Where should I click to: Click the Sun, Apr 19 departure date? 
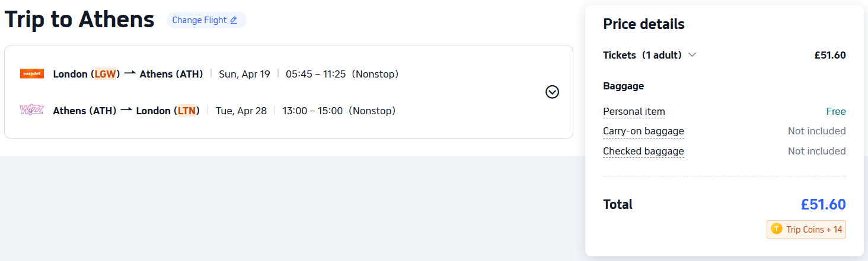[244, 74]
